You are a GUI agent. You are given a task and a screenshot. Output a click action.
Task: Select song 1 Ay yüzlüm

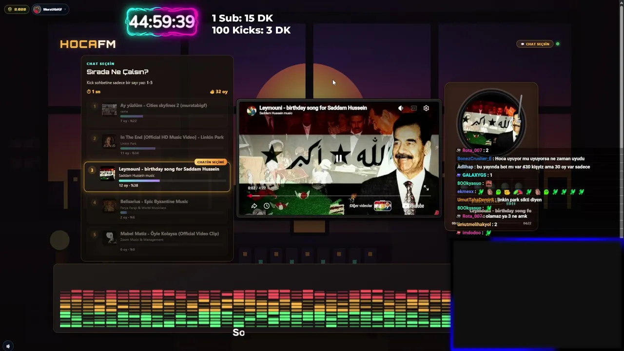(x=157, y=112)
